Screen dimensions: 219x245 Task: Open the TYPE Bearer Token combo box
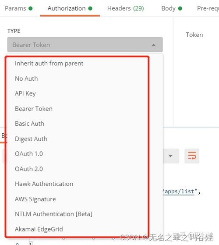pyautogui.click(x=85, y=45)
